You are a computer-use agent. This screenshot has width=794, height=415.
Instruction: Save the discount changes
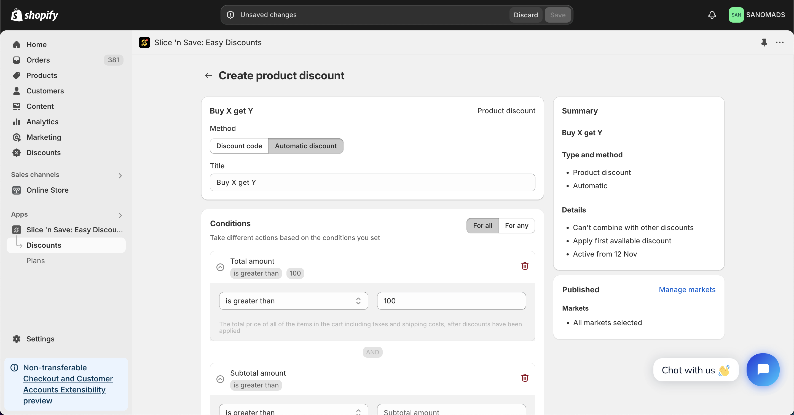click(x=557, y=15)
